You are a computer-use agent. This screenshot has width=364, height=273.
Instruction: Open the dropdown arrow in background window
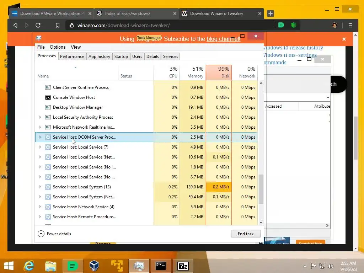click(x=327, y=97)
